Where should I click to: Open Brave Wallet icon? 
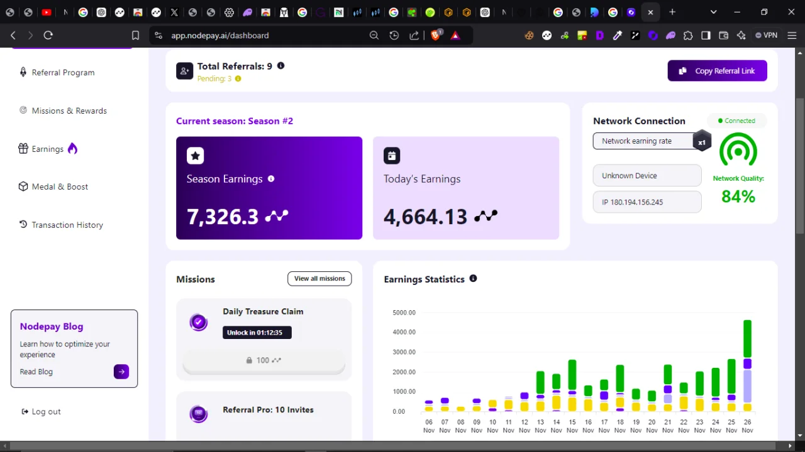(723, 36)
